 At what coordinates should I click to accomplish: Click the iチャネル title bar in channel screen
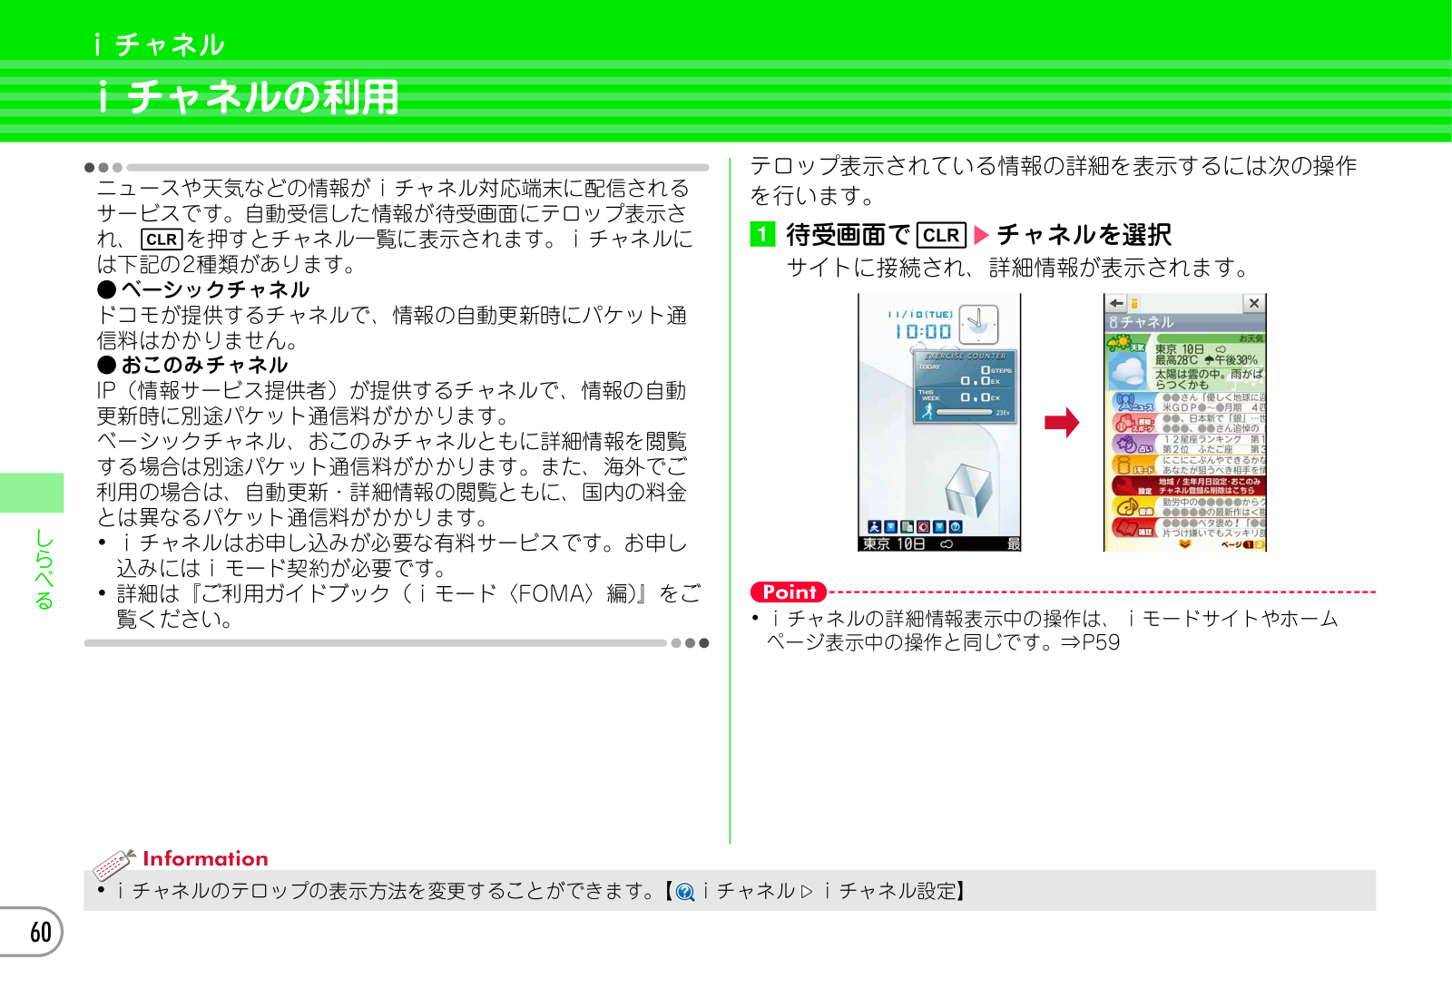click(x=1184, y=322)
